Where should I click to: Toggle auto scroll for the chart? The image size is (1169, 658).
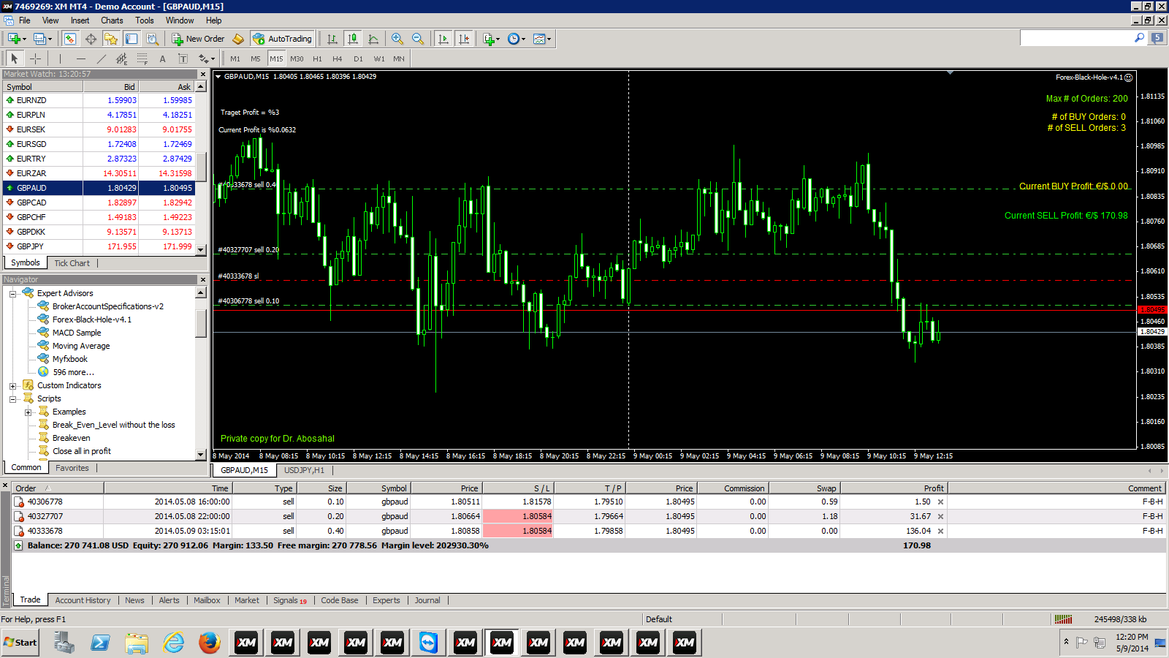(x=443, y=39)
